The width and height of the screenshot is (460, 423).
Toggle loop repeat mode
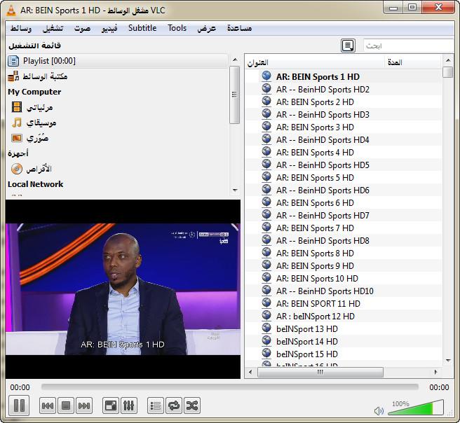pos(174,405)
